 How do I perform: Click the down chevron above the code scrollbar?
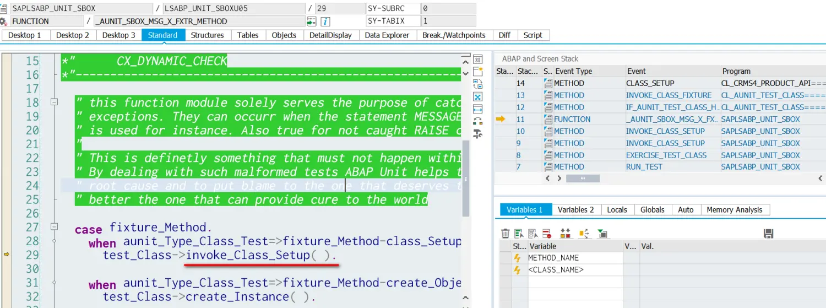click(x=466, y=72)
